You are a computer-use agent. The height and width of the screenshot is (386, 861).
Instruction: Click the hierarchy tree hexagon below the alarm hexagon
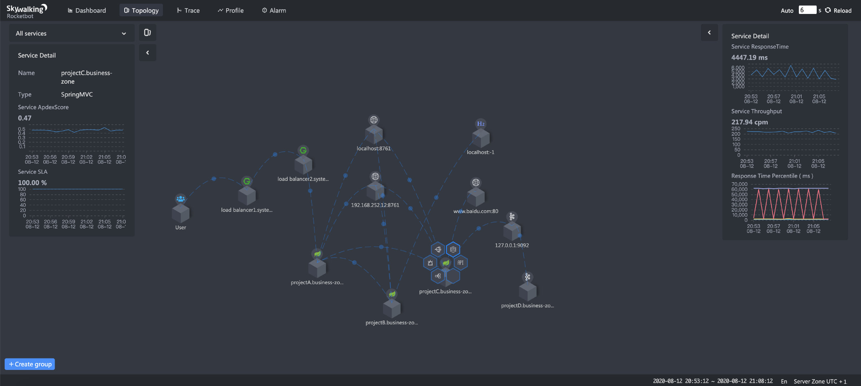(x=438, y=276)
